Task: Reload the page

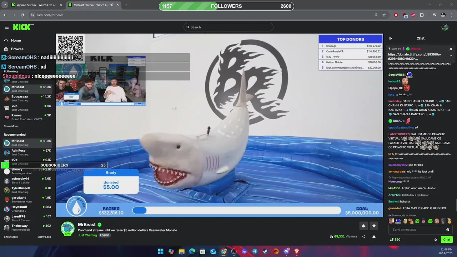Action: tap(22, 15)
